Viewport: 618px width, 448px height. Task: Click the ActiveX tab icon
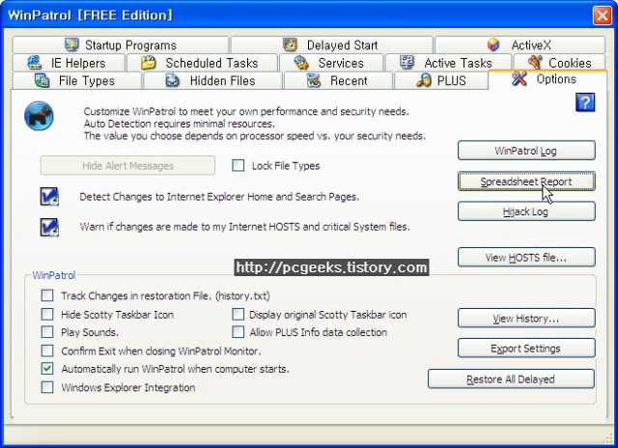tap(493, 44)
